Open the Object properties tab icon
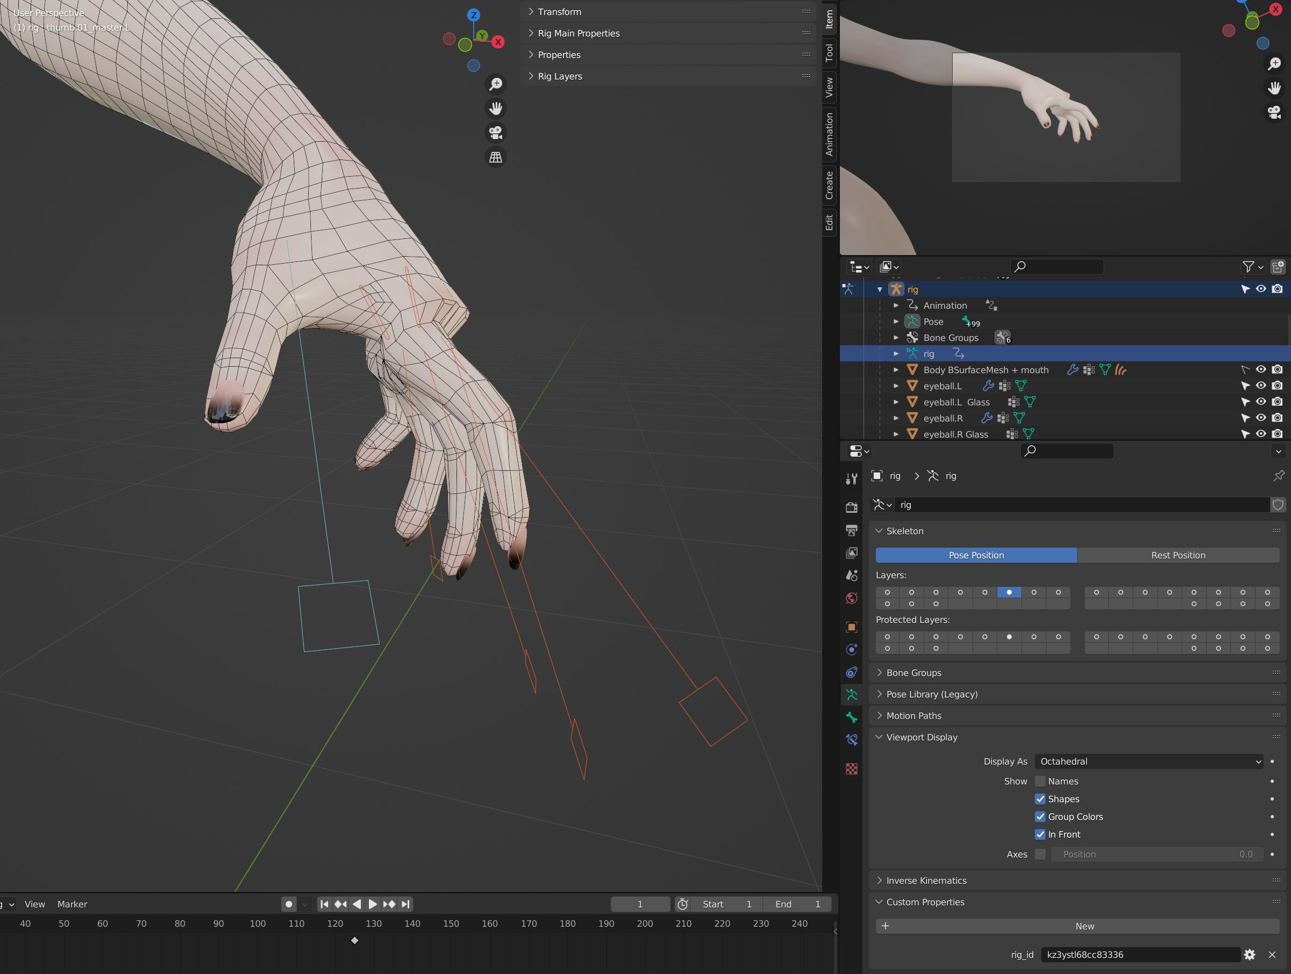 852,627
